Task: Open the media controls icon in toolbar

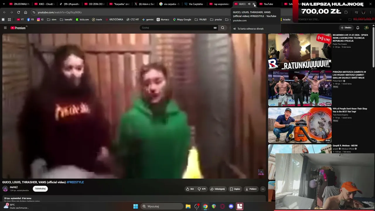Action: click(357, 12)
